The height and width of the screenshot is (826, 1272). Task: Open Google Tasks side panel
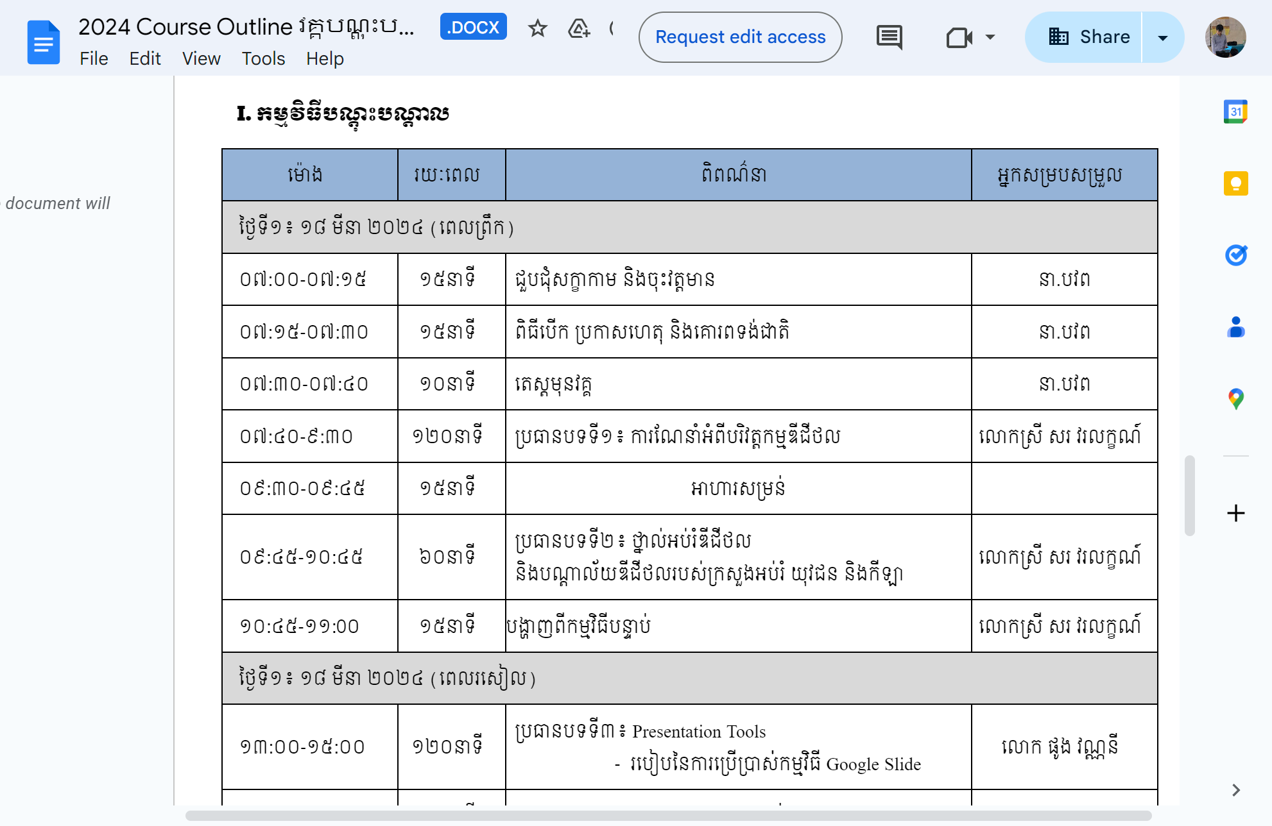pyautogui.click(x=1235, y=256)
